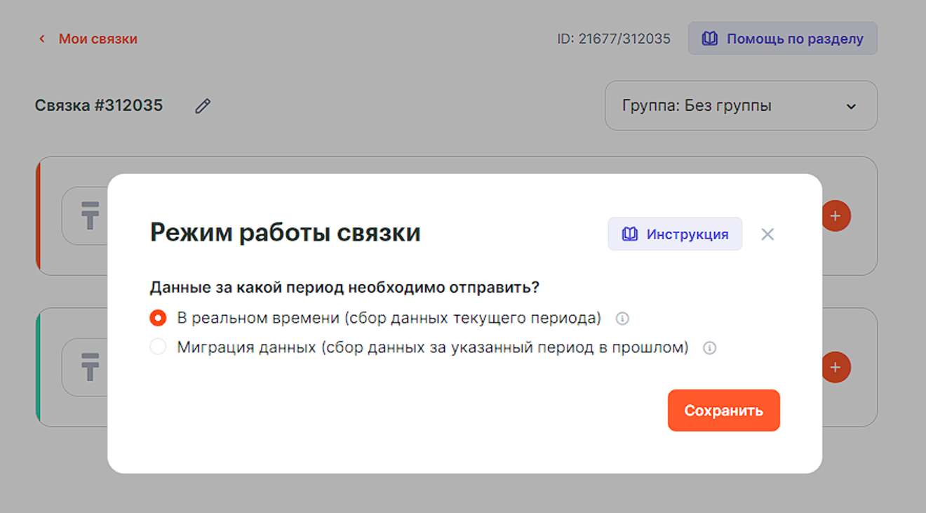Click the tenge icon in the upper block
Viewport: 926px width, 513px height.
point(90,215)
